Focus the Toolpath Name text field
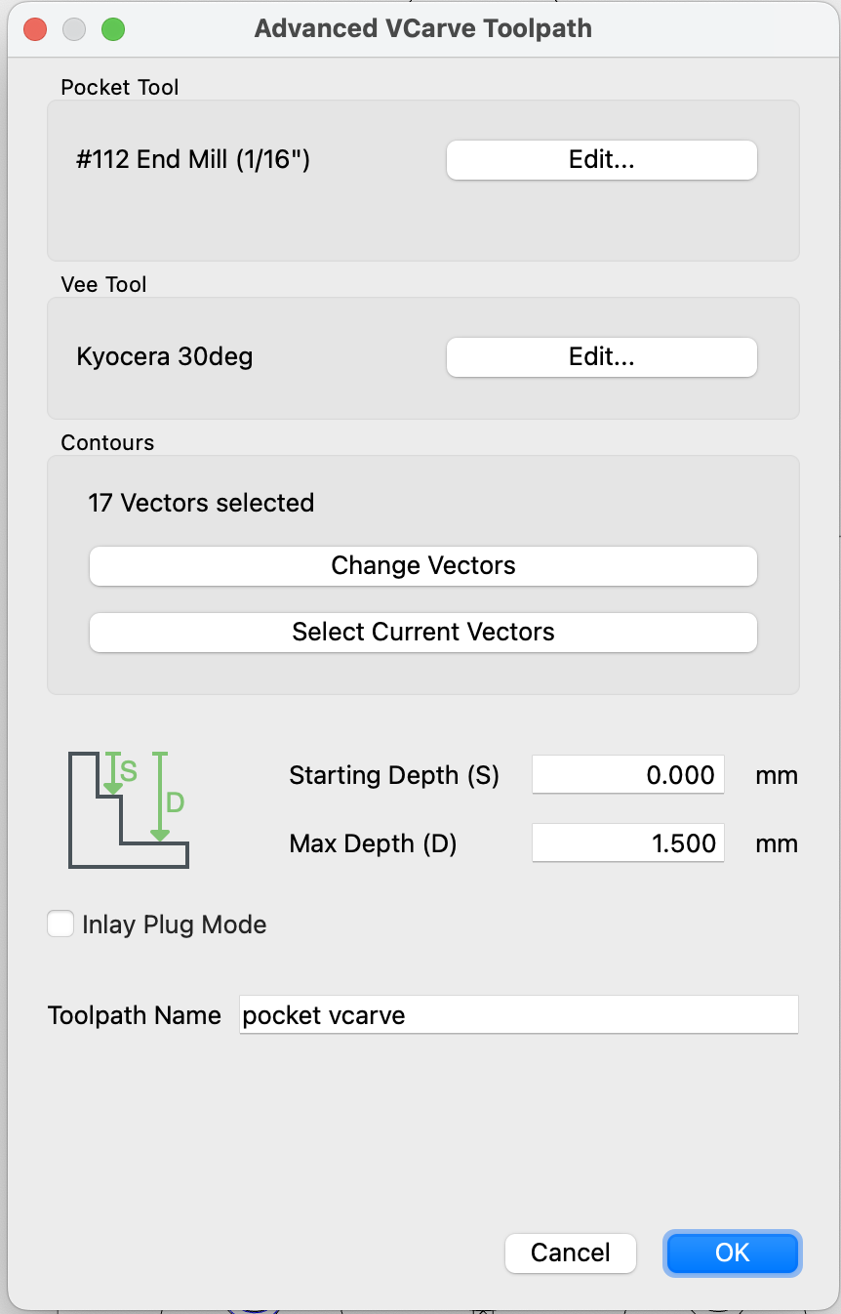841x1314 pixels. (518, 1015)
